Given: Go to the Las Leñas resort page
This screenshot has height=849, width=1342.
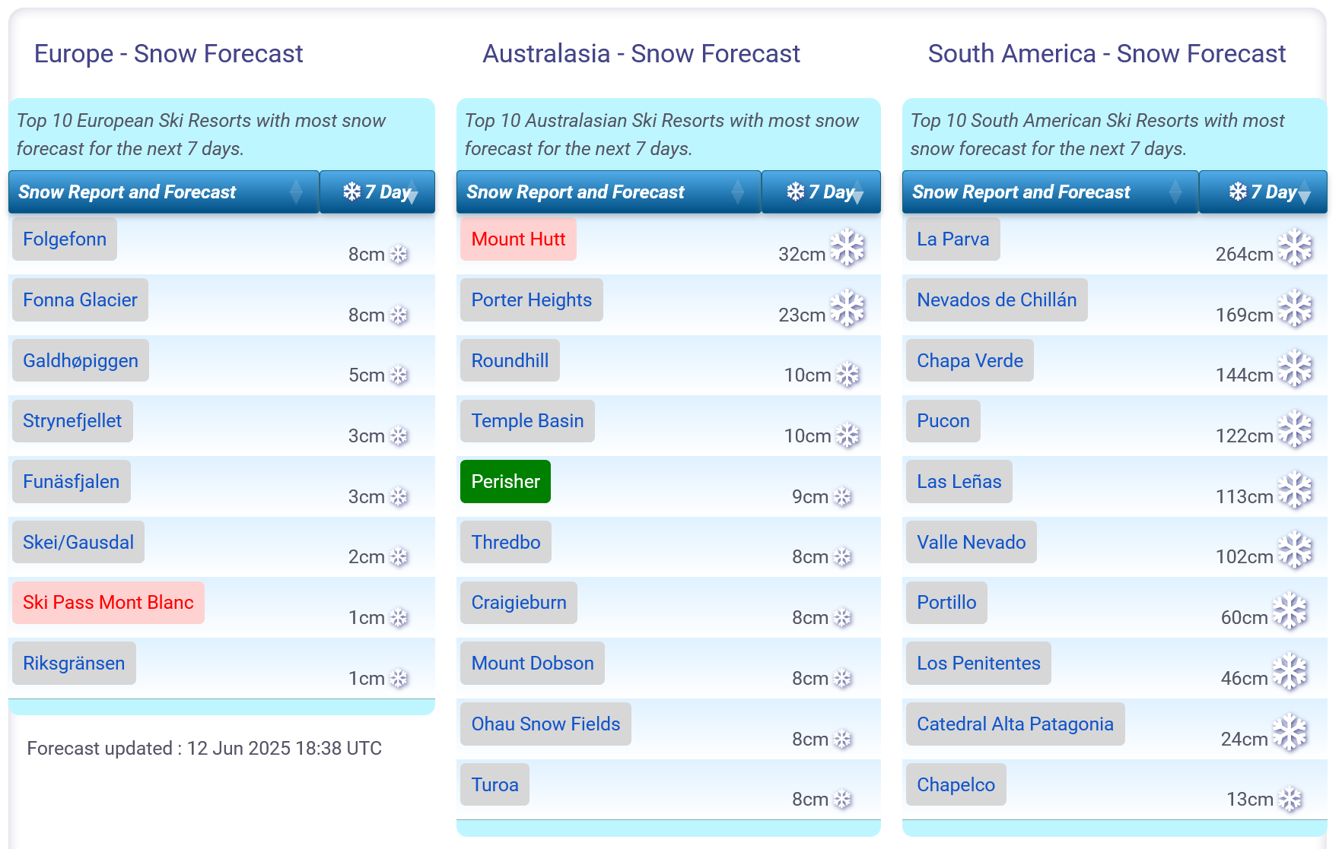Looking at the screenshot, I should click(959, 481).
